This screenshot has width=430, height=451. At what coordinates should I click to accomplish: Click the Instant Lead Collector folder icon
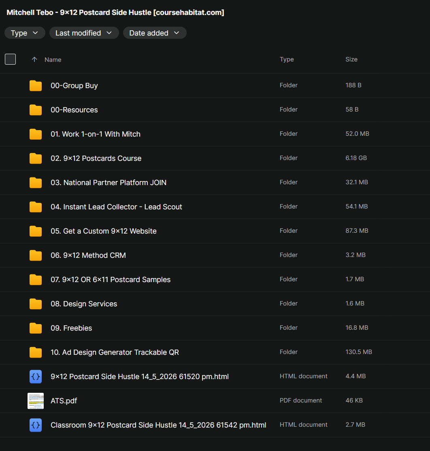click(36, 207)
